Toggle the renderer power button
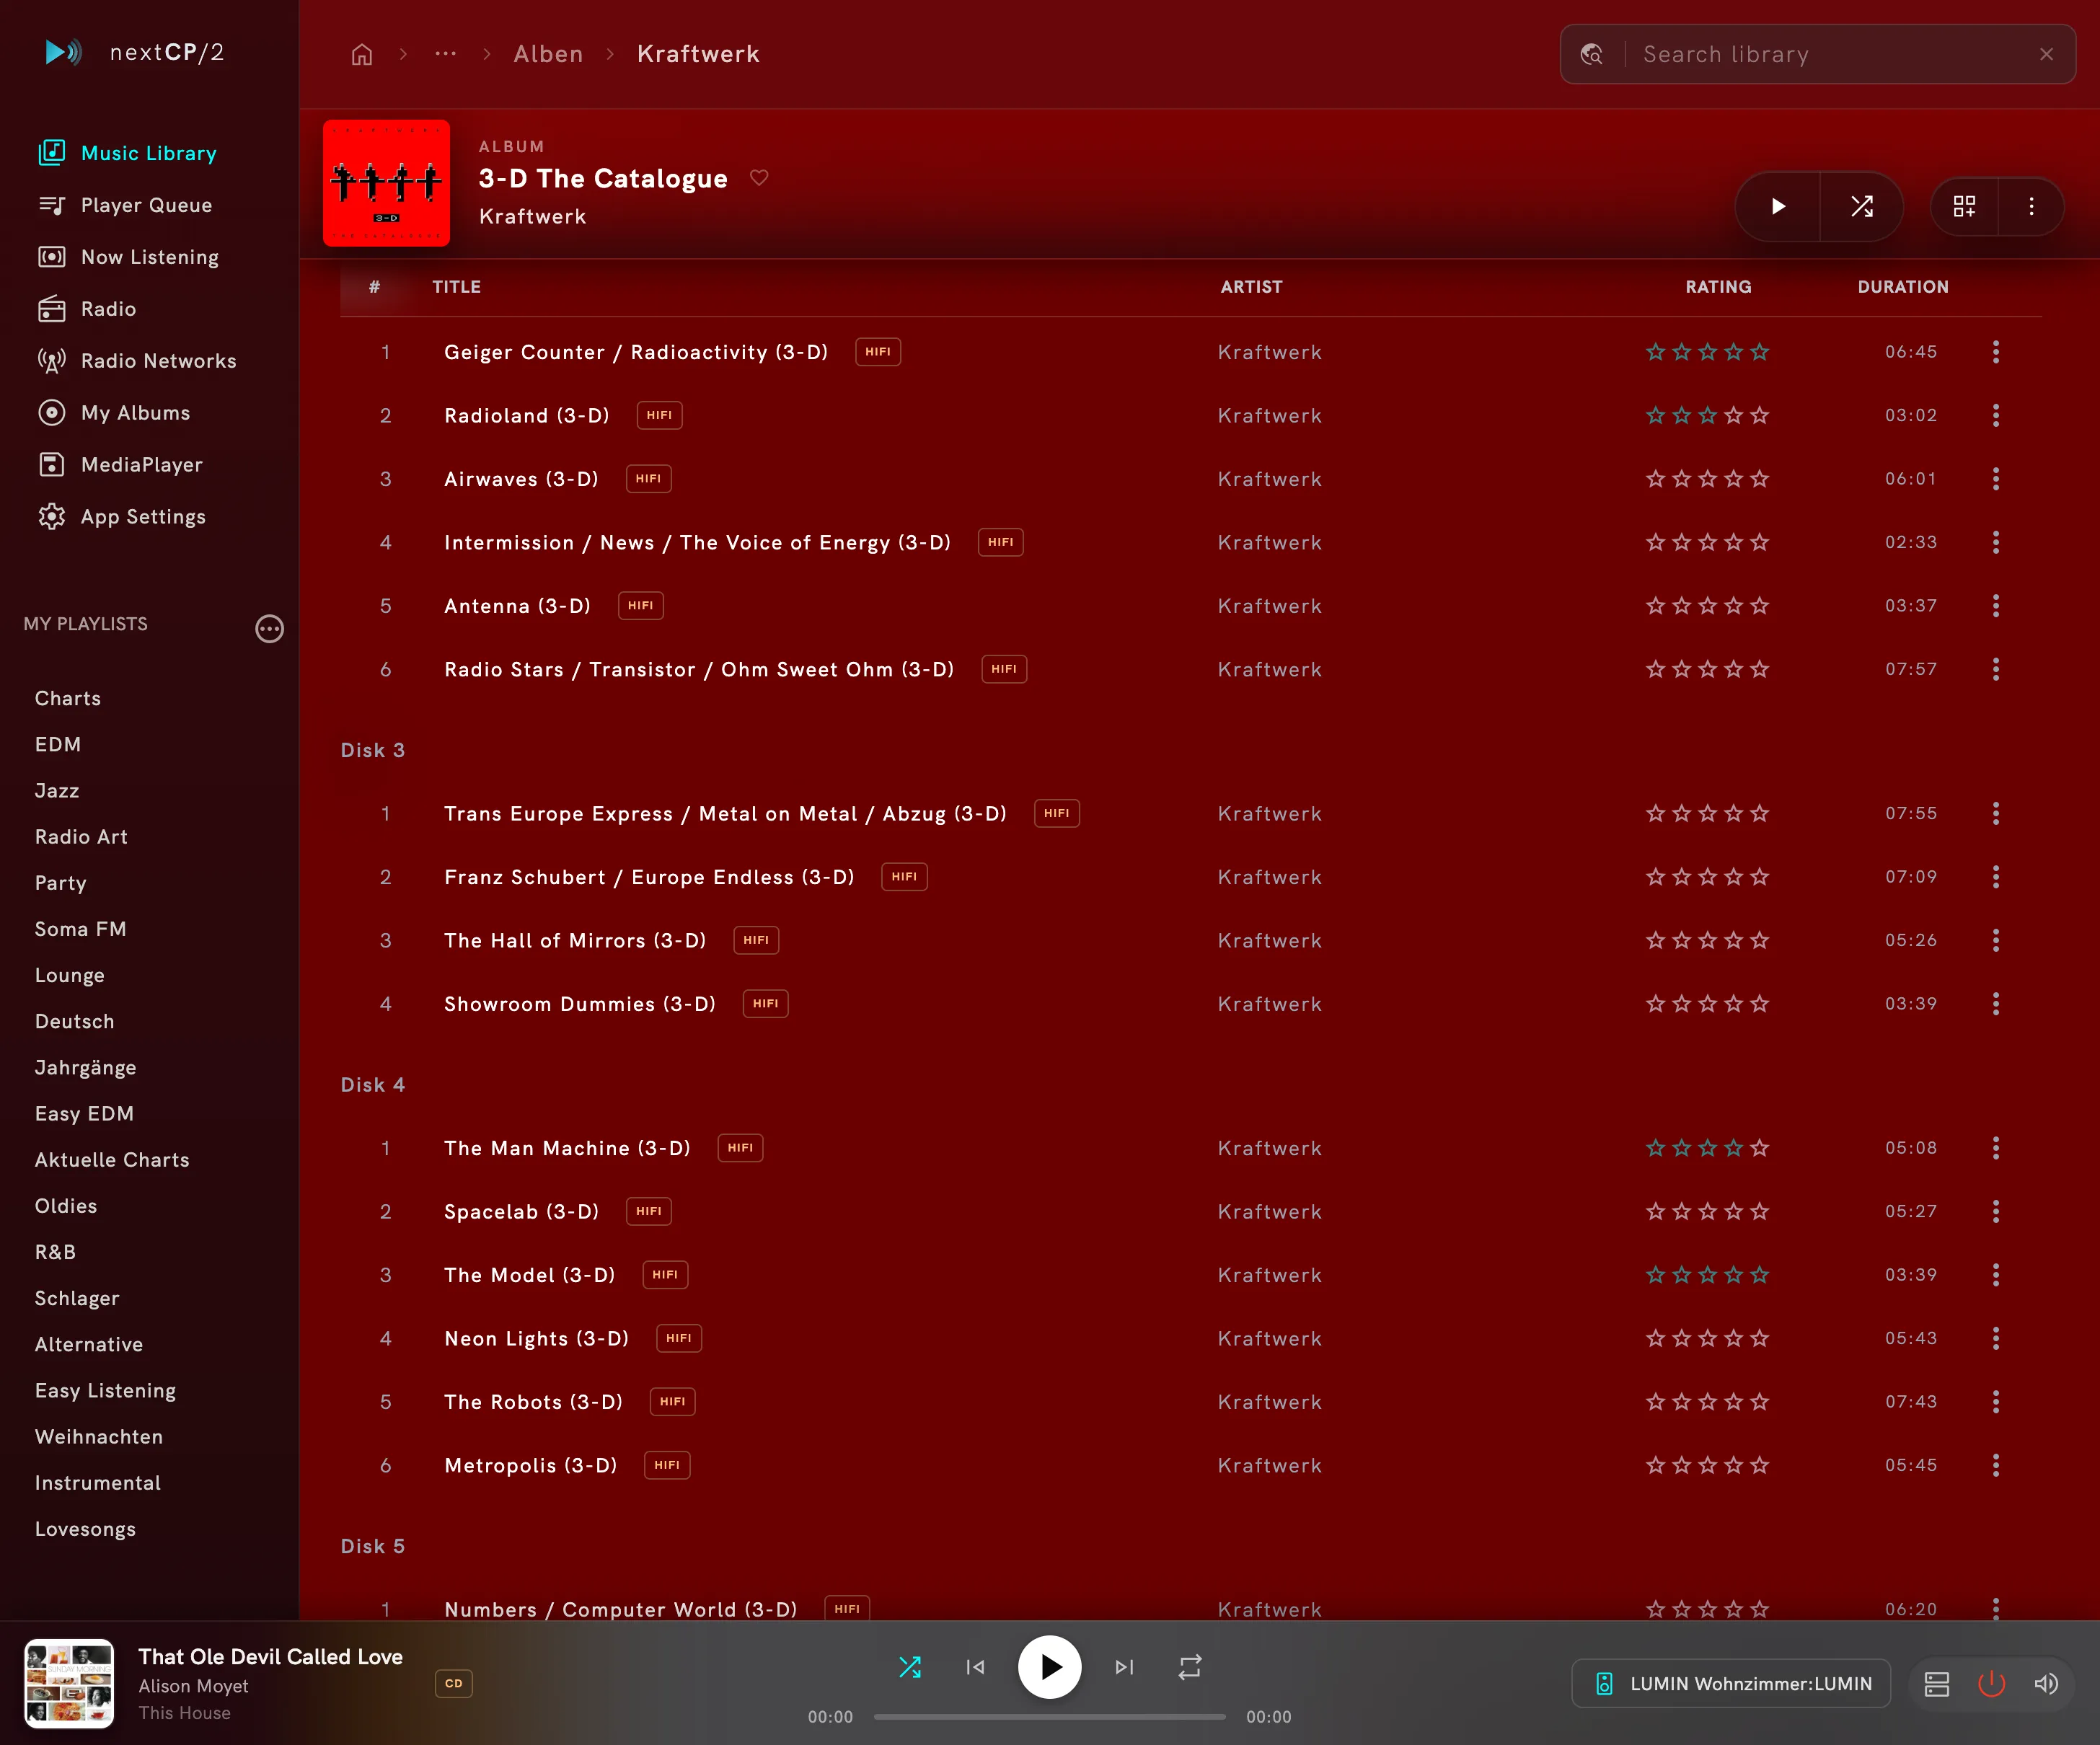The width and height of the screenshot is (2100, 1745). (x=1992, y=1684)
